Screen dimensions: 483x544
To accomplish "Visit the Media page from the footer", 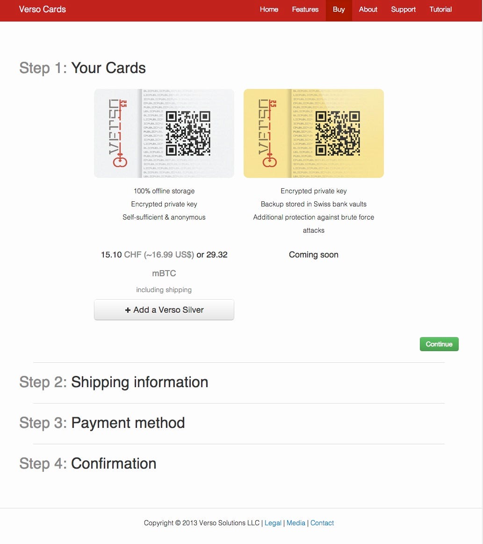I will pyautogui.click(x=296, y=523).
